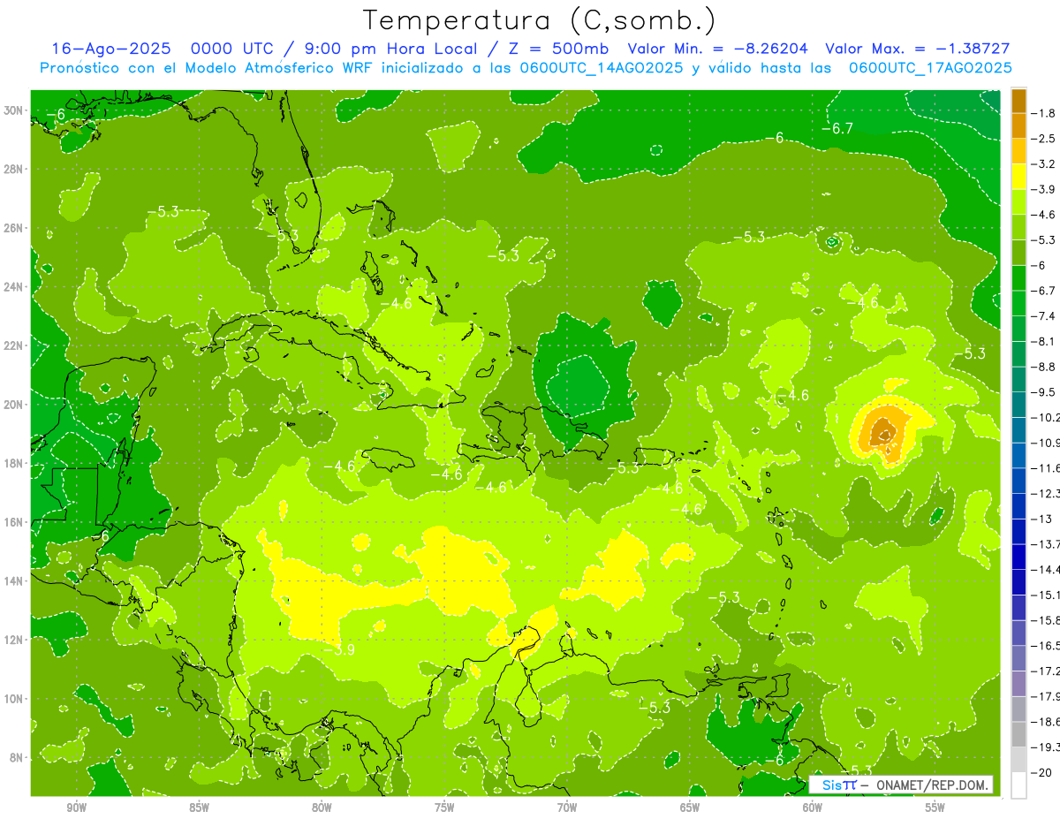Screen dimensions: 1060x819
Task: Click the "55W" longitude axis label
Action: point(935,808)
